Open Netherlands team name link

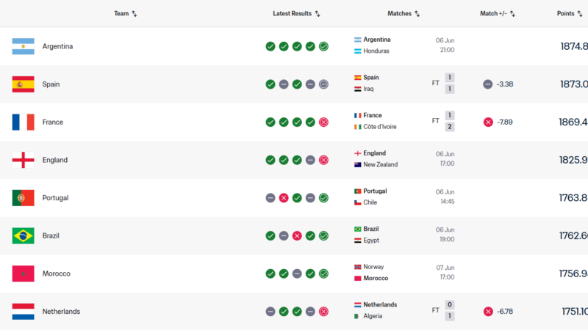pyautogui.click(x=61, y=311)
